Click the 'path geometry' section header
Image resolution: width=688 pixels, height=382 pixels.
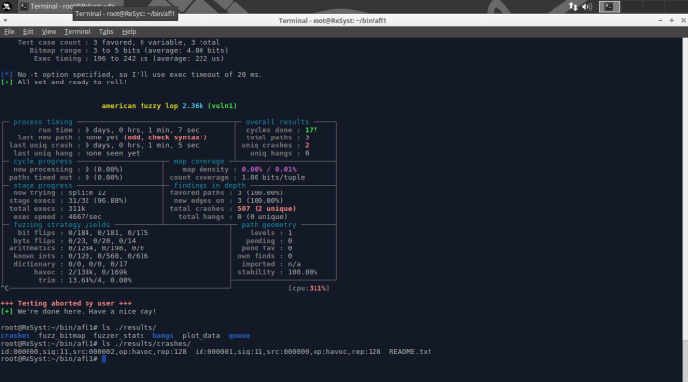click(x=268, y=225)
